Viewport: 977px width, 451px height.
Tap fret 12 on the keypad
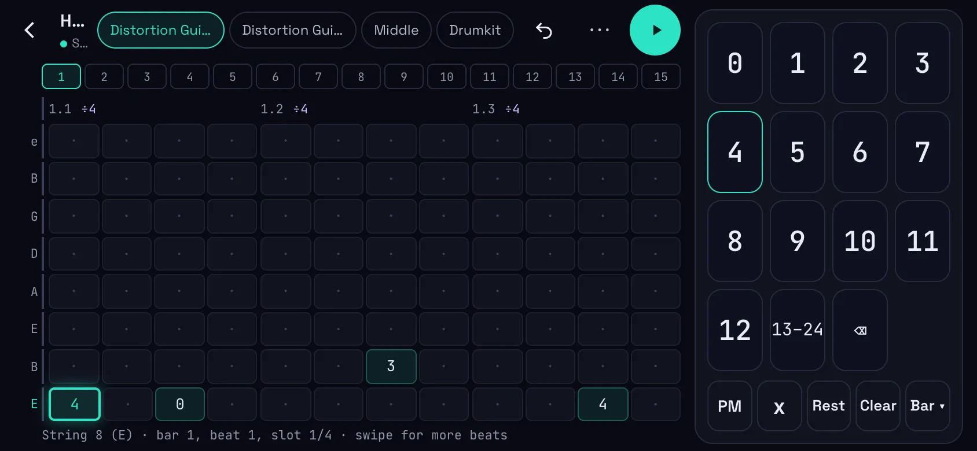(x=735, y=330)
